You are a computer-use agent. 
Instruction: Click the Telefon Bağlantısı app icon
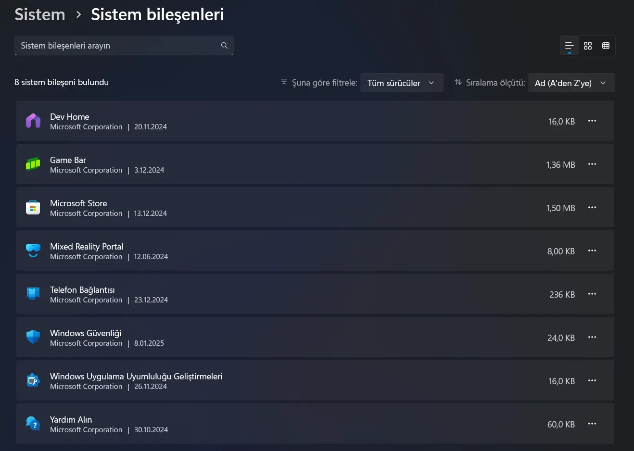click(33, 294)
